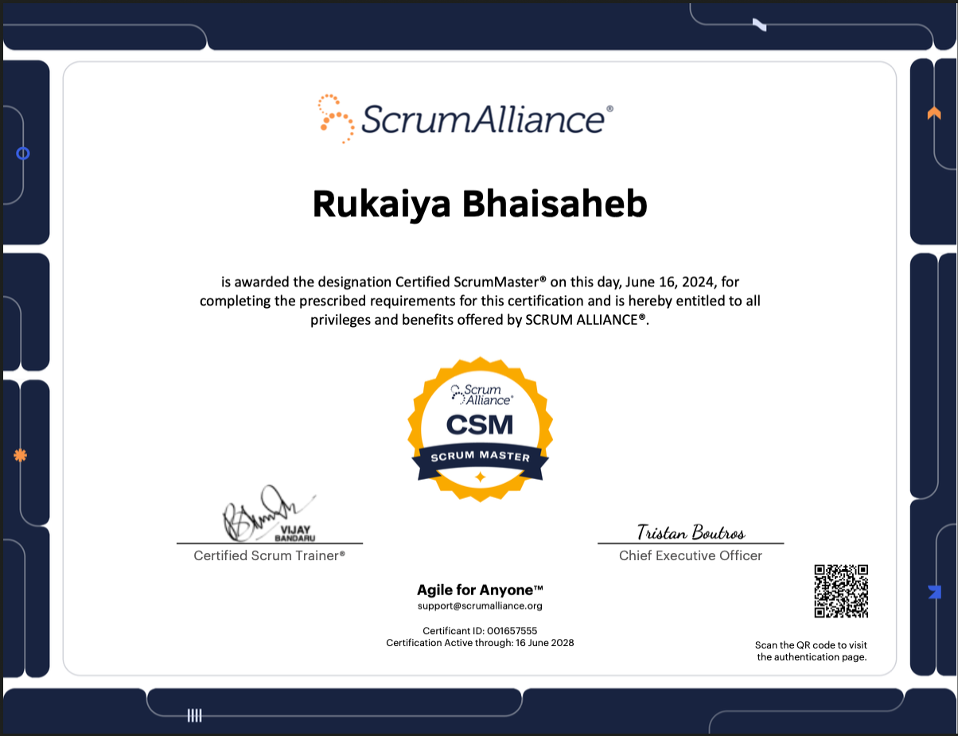958x736 pixels.
Task: Click 'privileges and benefits offered by SCRUM ALLIANCE®' line
Action: tap(480, 321)
